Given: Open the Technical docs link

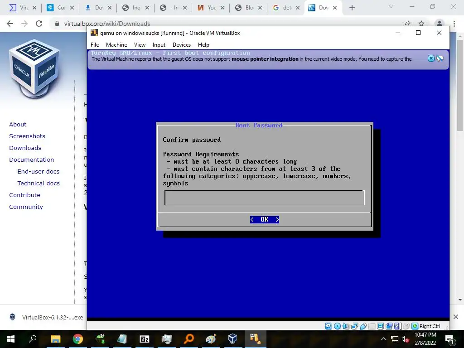Looking at the screenshot, I should coord(39,184).
